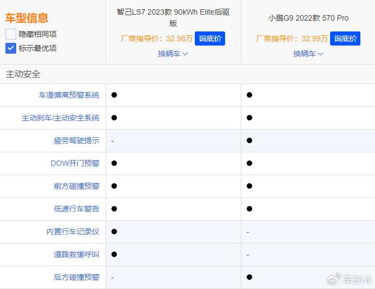Click 小鹏G9 dot in 后方碰撞预警 row
This screenshot has width=375, height=289.
point(249,277)
